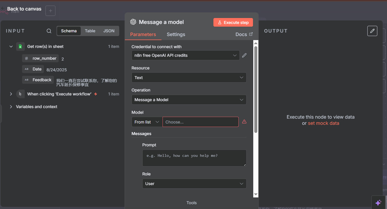The height and width of the screenshot is (209, 387).
Task: Click the search icon in the Input panel
Action: point(49,31)
